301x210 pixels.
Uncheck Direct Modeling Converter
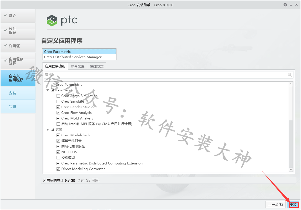(58, 169)
